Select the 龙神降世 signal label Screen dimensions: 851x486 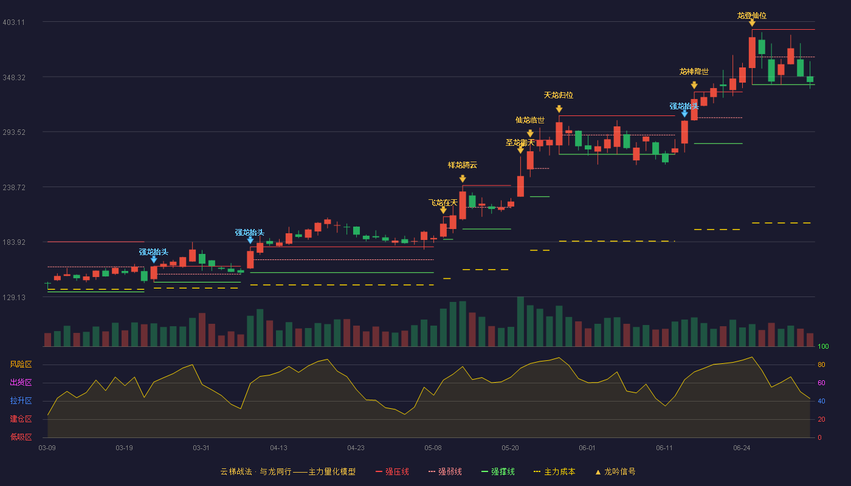(x=694, y=72)
